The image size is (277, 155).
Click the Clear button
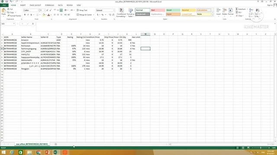(239, 16)
